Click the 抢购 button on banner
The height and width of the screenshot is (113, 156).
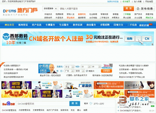point(129,38)
